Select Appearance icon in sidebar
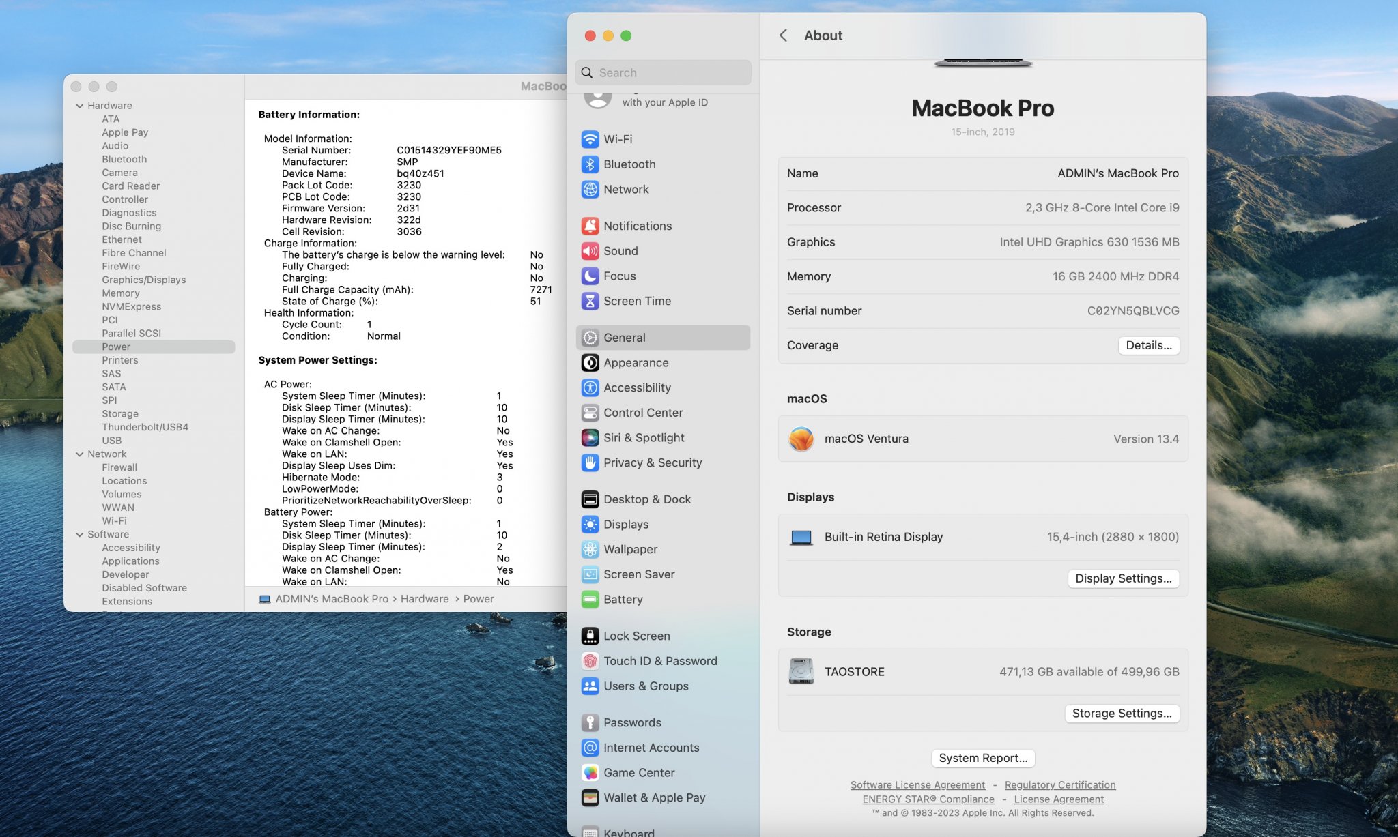This screenshot has height=837, width=1398. pos(590,363)
